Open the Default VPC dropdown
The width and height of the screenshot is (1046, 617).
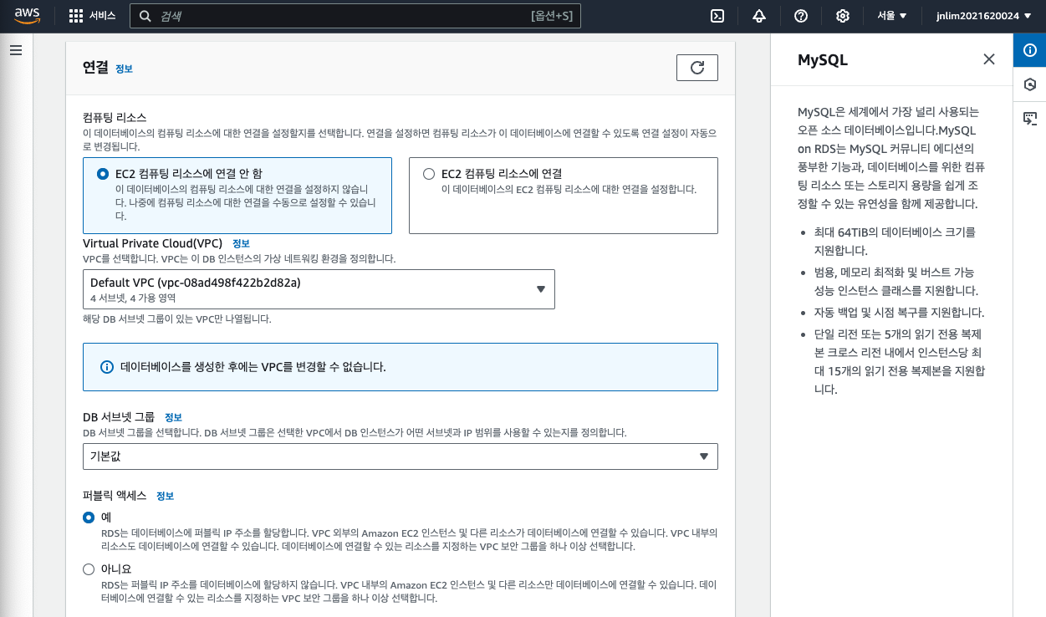coord(319,289)
